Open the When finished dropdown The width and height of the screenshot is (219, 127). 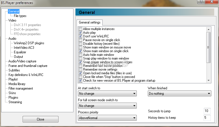[179, 94]
